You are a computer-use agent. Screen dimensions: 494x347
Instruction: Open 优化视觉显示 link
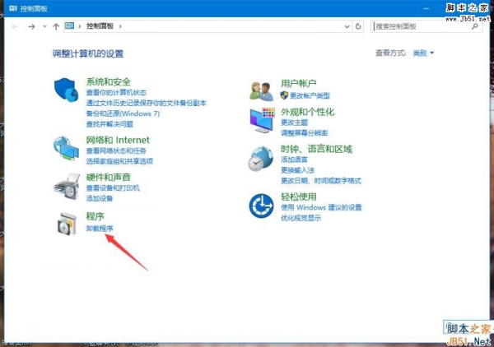point(301,218)
